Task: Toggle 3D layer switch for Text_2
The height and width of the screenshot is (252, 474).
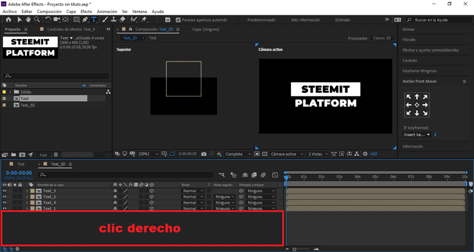Action: [x=152, y=197]
